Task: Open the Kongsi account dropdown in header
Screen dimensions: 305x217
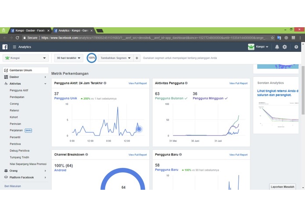Action: pyautogui.click(x=262, y=47)
